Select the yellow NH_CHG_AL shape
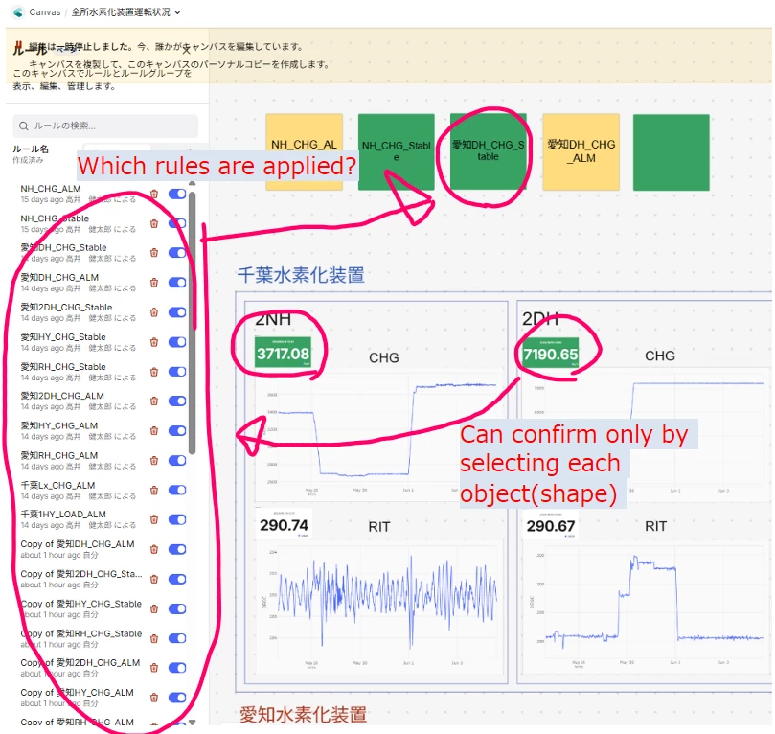 304,151
